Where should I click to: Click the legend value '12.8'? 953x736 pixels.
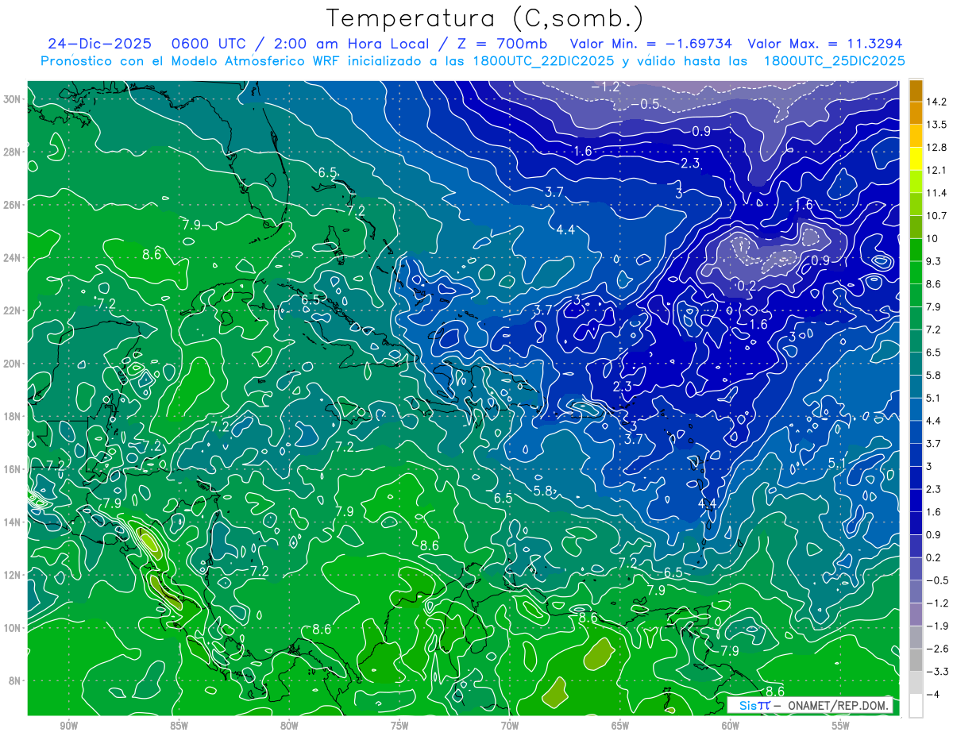pos(937,148)
